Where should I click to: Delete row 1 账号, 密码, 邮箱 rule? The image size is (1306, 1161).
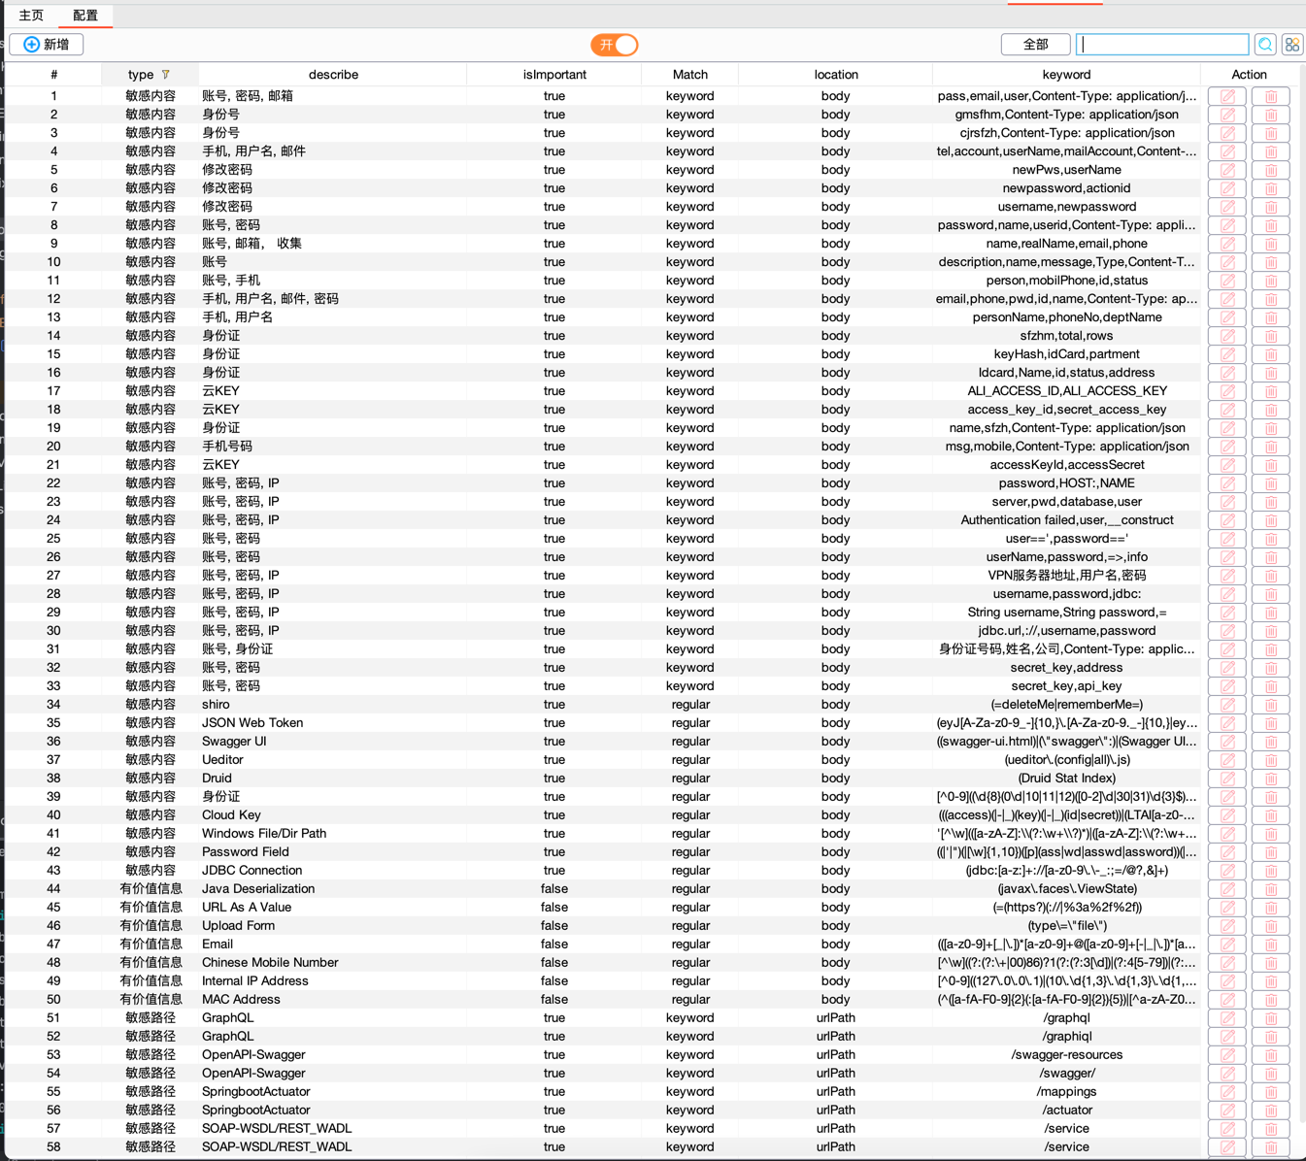(x=1271, y=96)
